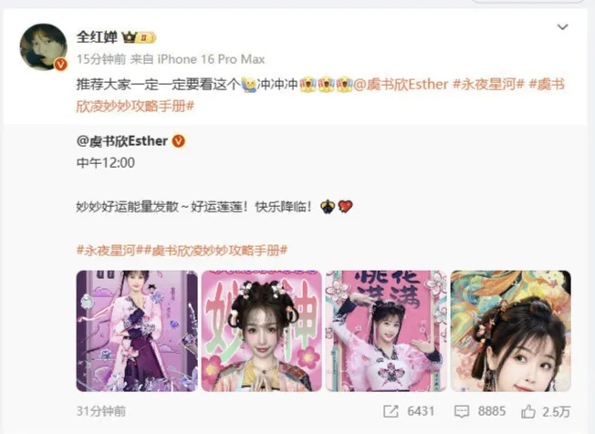595x434 pixels.
Task: Click the 31分钟前 timestamp of the repost
Action: (101, 411)
